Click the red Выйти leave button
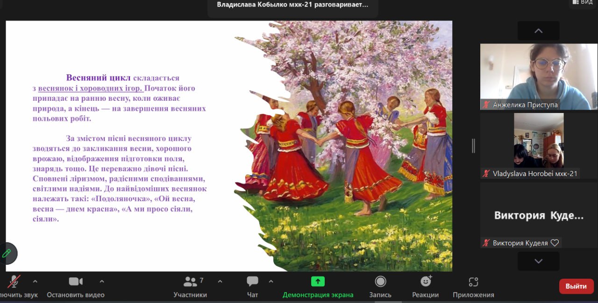 576,286
